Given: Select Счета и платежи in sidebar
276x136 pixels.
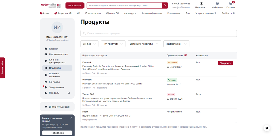Looking at the screenshot, I should tap(57, 54).
